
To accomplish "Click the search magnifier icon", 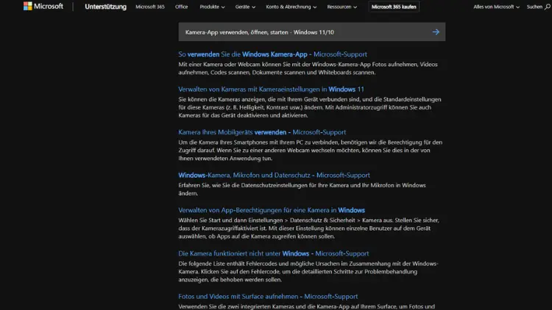I will 548,7.
